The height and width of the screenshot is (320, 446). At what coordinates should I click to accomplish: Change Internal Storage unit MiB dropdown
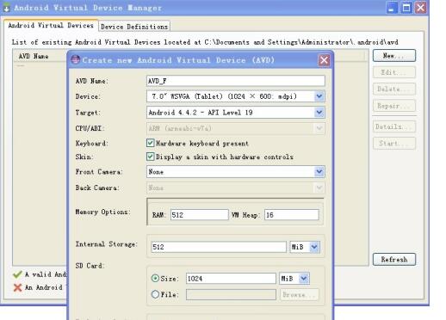click(305, 247)
